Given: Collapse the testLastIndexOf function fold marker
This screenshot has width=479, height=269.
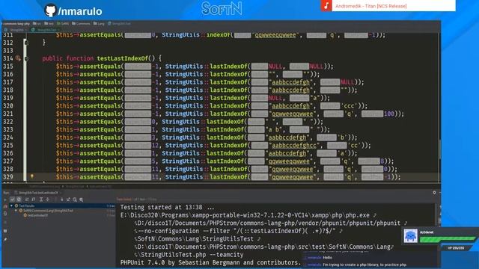Looking at the screenshot, I should coord(26,58).
